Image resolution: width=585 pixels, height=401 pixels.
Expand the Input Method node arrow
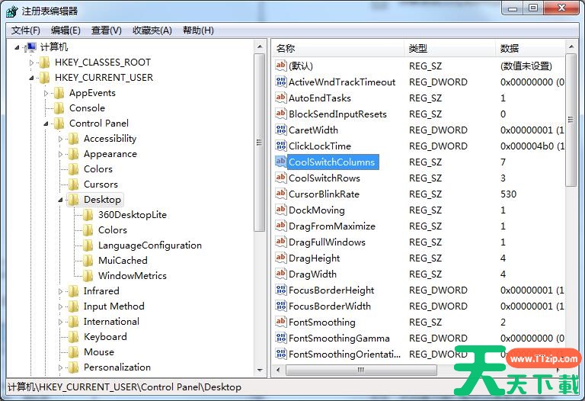(x=60, y=306)
